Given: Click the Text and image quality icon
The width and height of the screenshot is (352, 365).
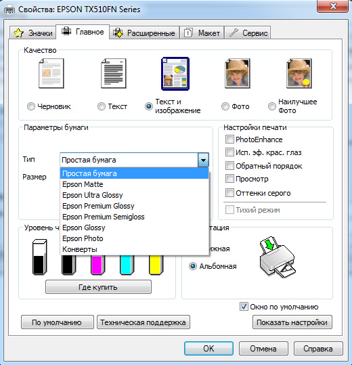Looking at the screenshot, I should tap(175, 74).
